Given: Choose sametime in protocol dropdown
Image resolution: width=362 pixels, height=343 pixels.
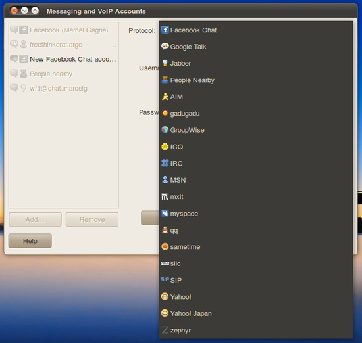Looking at the screenshot, I should coord(256,247).
